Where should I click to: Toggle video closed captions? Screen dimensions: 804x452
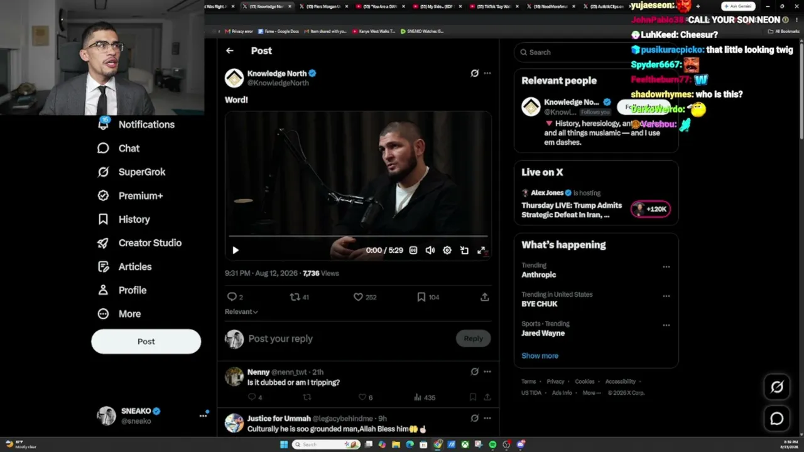point(413,250)
